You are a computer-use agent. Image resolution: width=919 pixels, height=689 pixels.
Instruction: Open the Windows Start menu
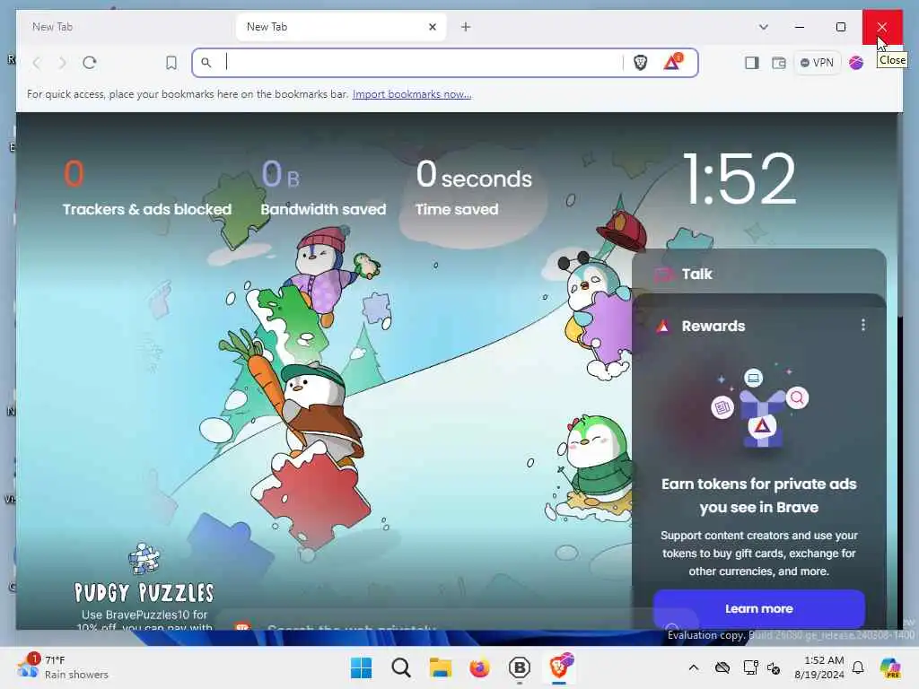click(361, 667)
